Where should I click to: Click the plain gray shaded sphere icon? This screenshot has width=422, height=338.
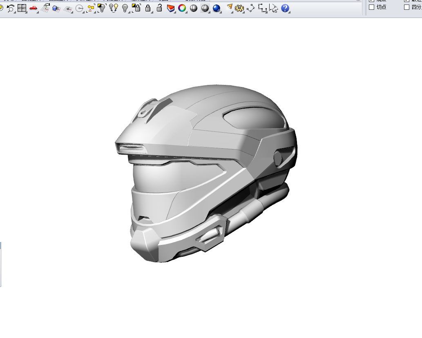[x=194, y=8]
